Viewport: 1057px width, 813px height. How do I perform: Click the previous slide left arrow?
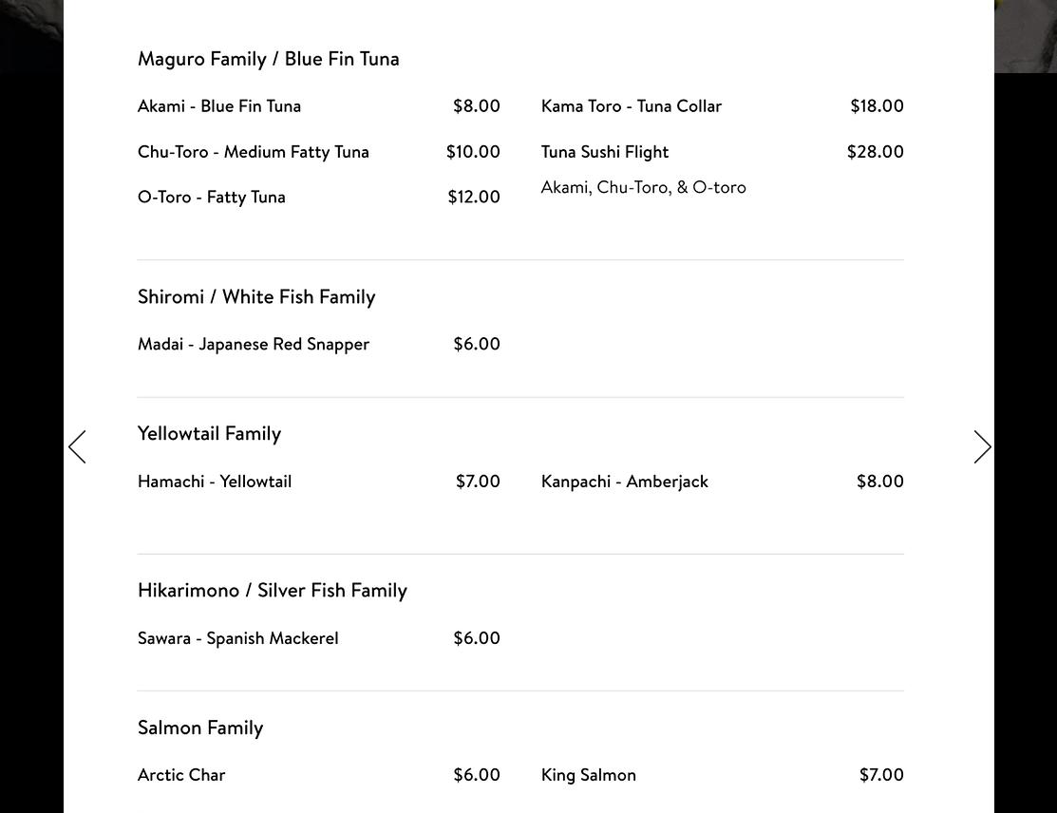(78, 446)
